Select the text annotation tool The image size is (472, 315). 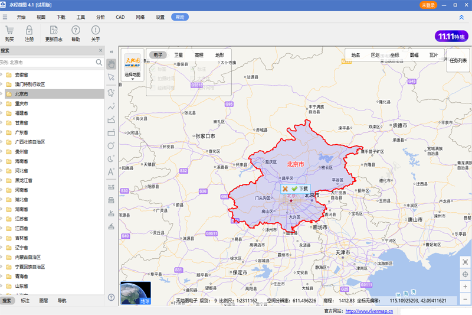[x=112, y=172]
